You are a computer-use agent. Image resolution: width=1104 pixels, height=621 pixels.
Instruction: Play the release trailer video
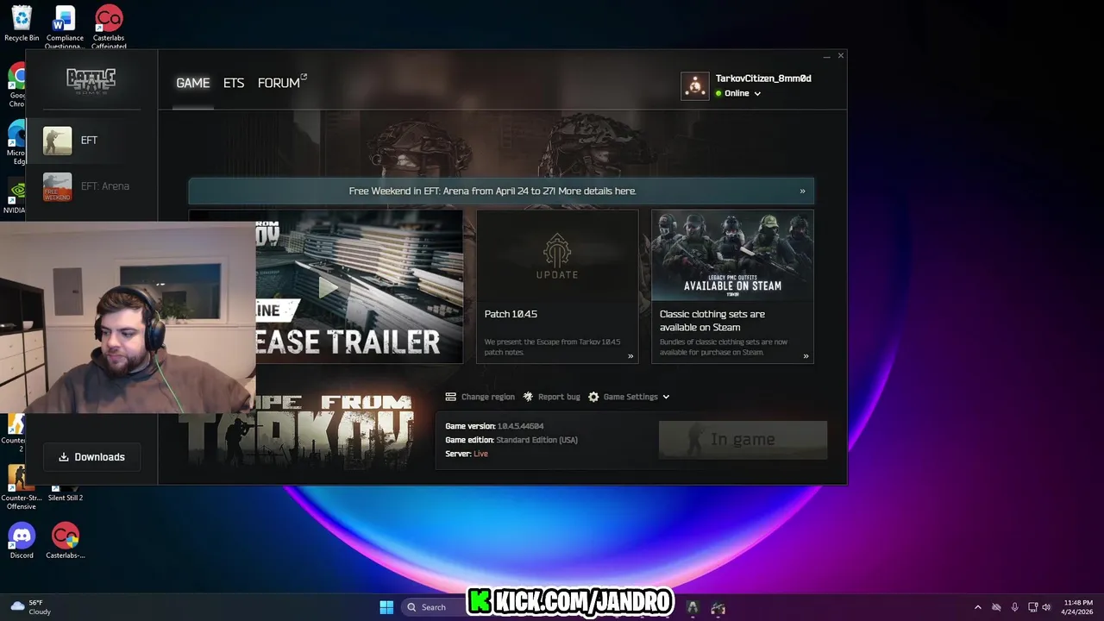point(328,287)
